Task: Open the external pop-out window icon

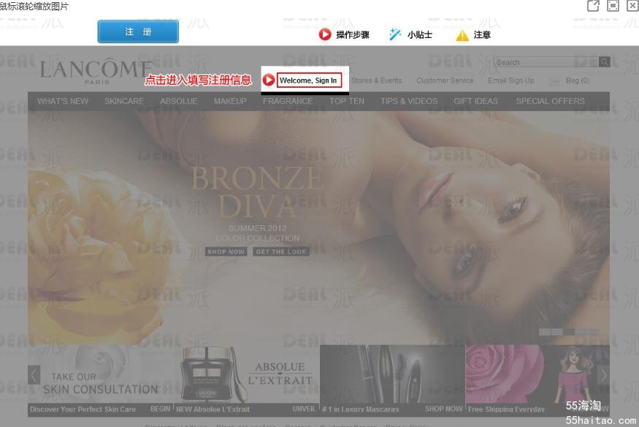Action: [593, 6]
